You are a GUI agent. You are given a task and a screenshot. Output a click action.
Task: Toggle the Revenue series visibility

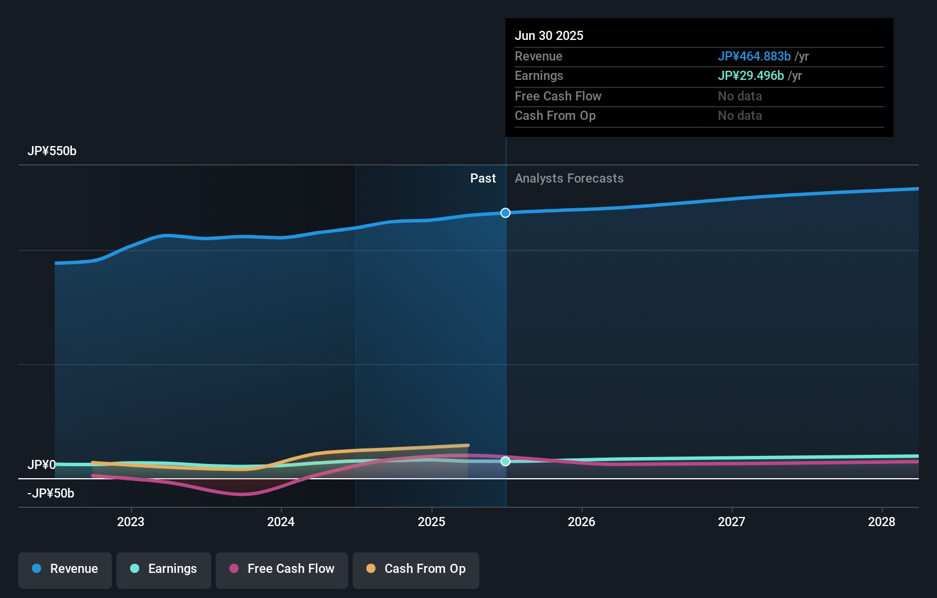click(64, 570)
